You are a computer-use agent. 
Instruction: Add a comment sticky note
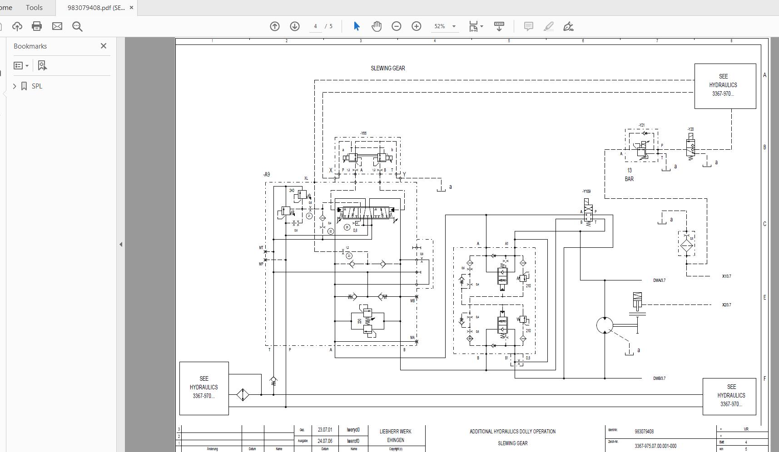(528, 26)
